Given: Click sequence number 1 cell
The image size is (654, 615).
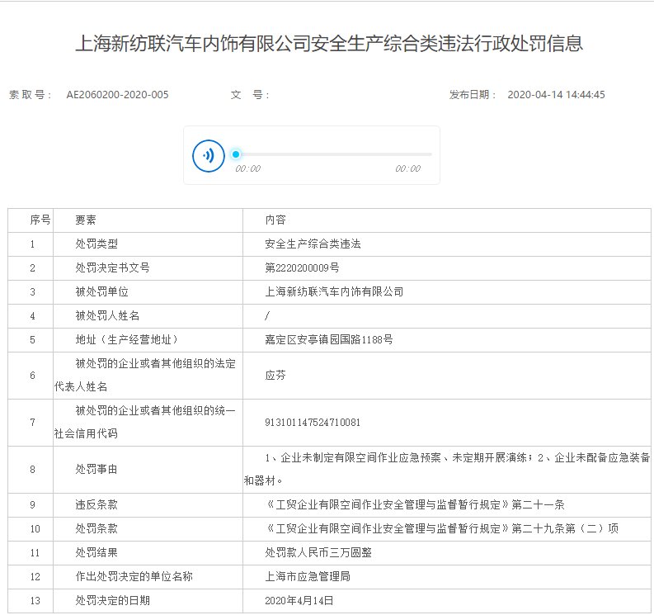Looking at the screenshot, I should pos(31,244).
